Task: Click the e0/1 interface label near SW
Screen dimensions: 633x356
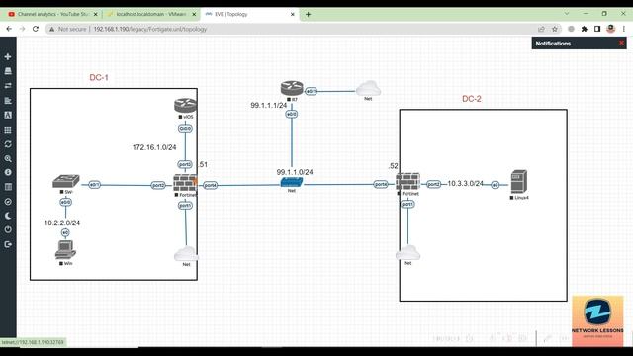Action: click(x=95, y=185)
